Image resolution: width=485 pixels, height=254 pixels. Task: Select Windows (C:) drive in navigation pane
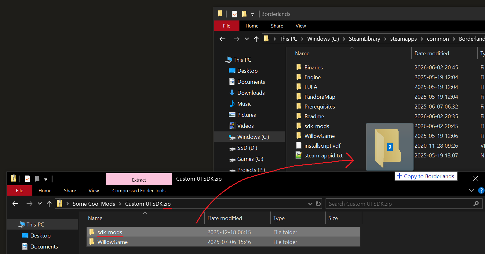[x=250, y=137]
